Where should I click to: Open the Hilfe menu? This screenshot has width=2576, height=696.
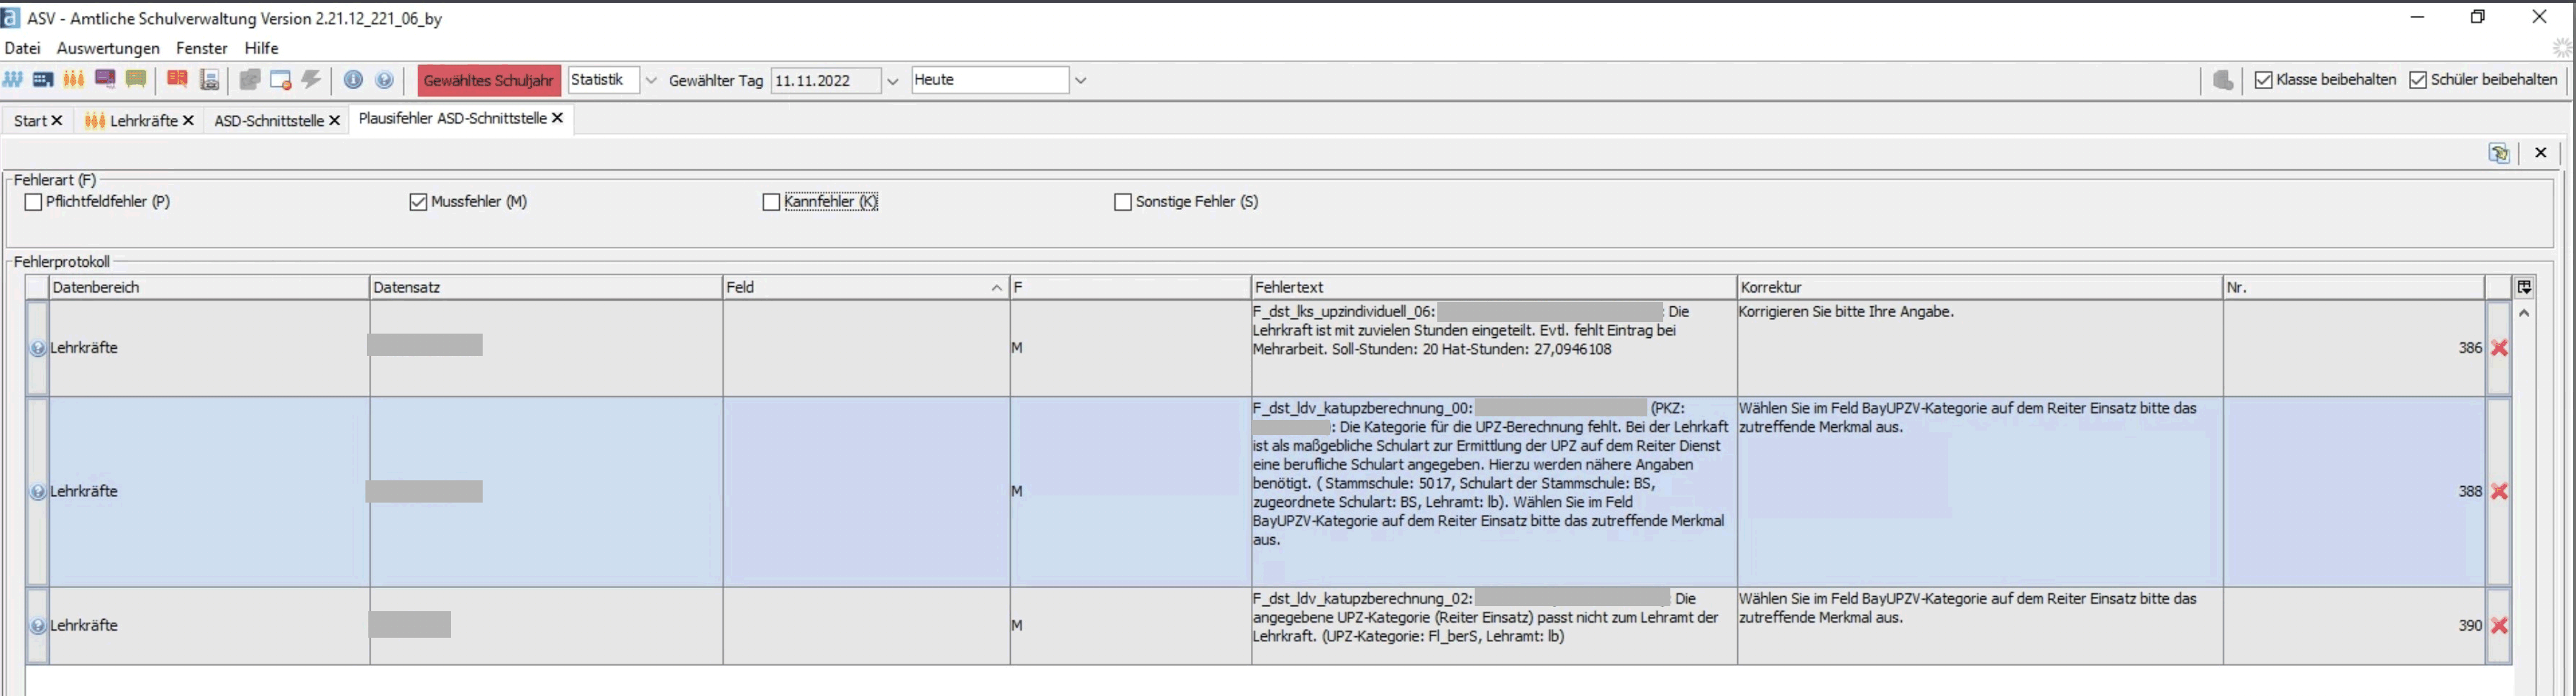click(261, 48)
